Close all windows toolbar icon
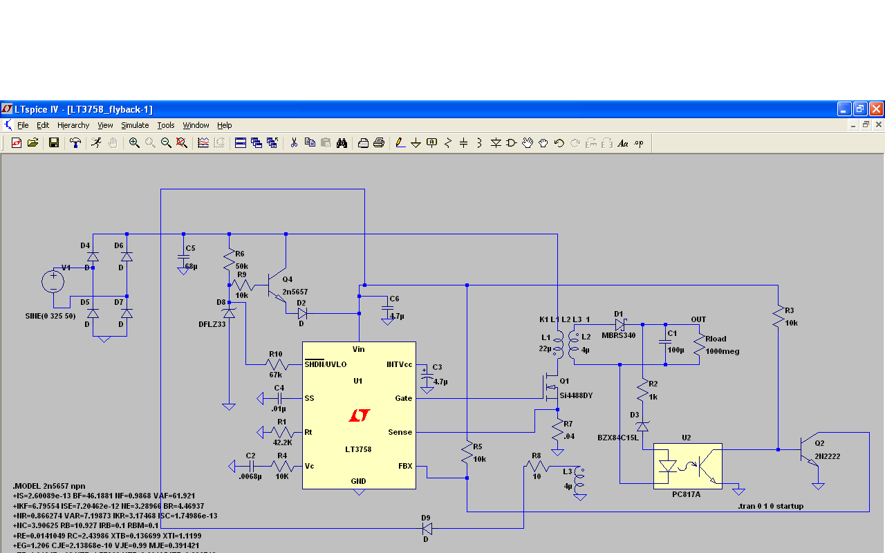 pyautogui.click(x=272, y=143)
